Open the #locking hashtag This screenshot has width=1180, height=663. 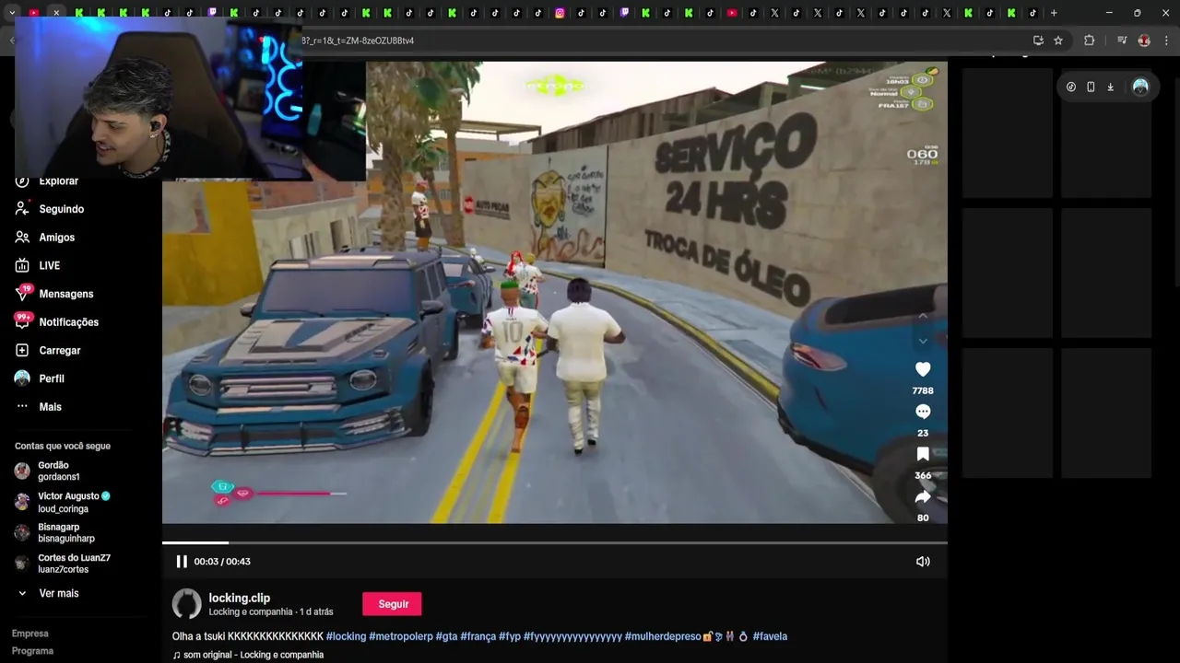pyautogui.click(x=346, y=636)
